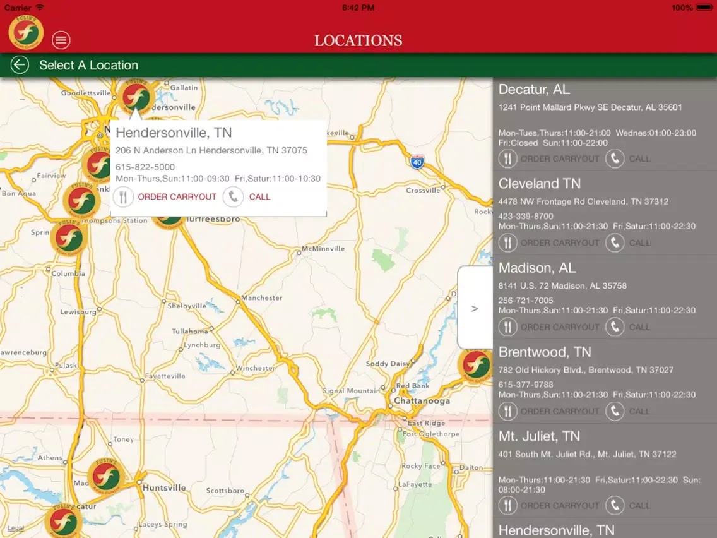Screen dimensions: 717x538
Task: Go back with the arrow beside Select A Location
Action: coord(20,65)
